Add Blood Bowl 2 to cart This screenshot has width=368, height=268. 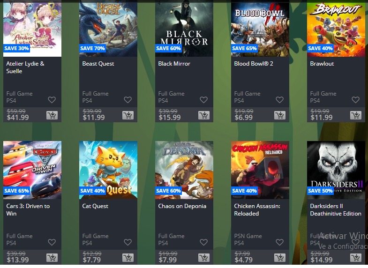click(x=280, y=115)
